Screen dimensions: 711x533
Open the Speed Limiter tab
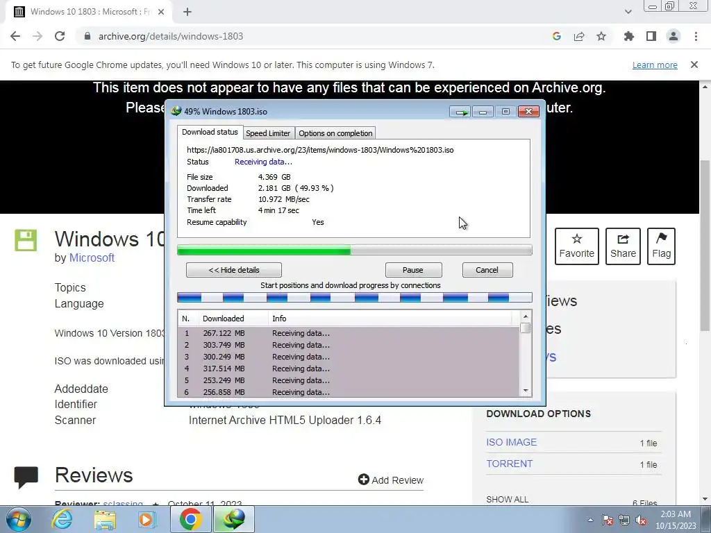click(268, 133)
